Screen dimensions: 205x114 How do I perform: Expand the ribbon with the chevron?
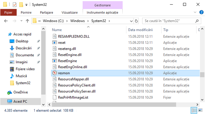point(195,12)
